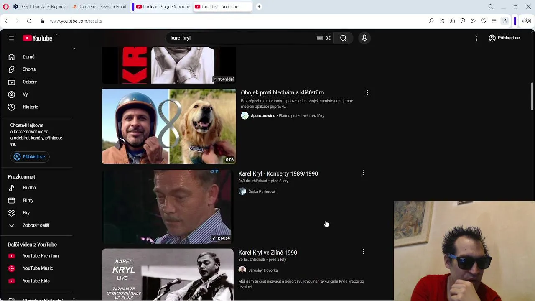Focus the address bar URL
Screen dimensions: 535x301
pos(76,21)
